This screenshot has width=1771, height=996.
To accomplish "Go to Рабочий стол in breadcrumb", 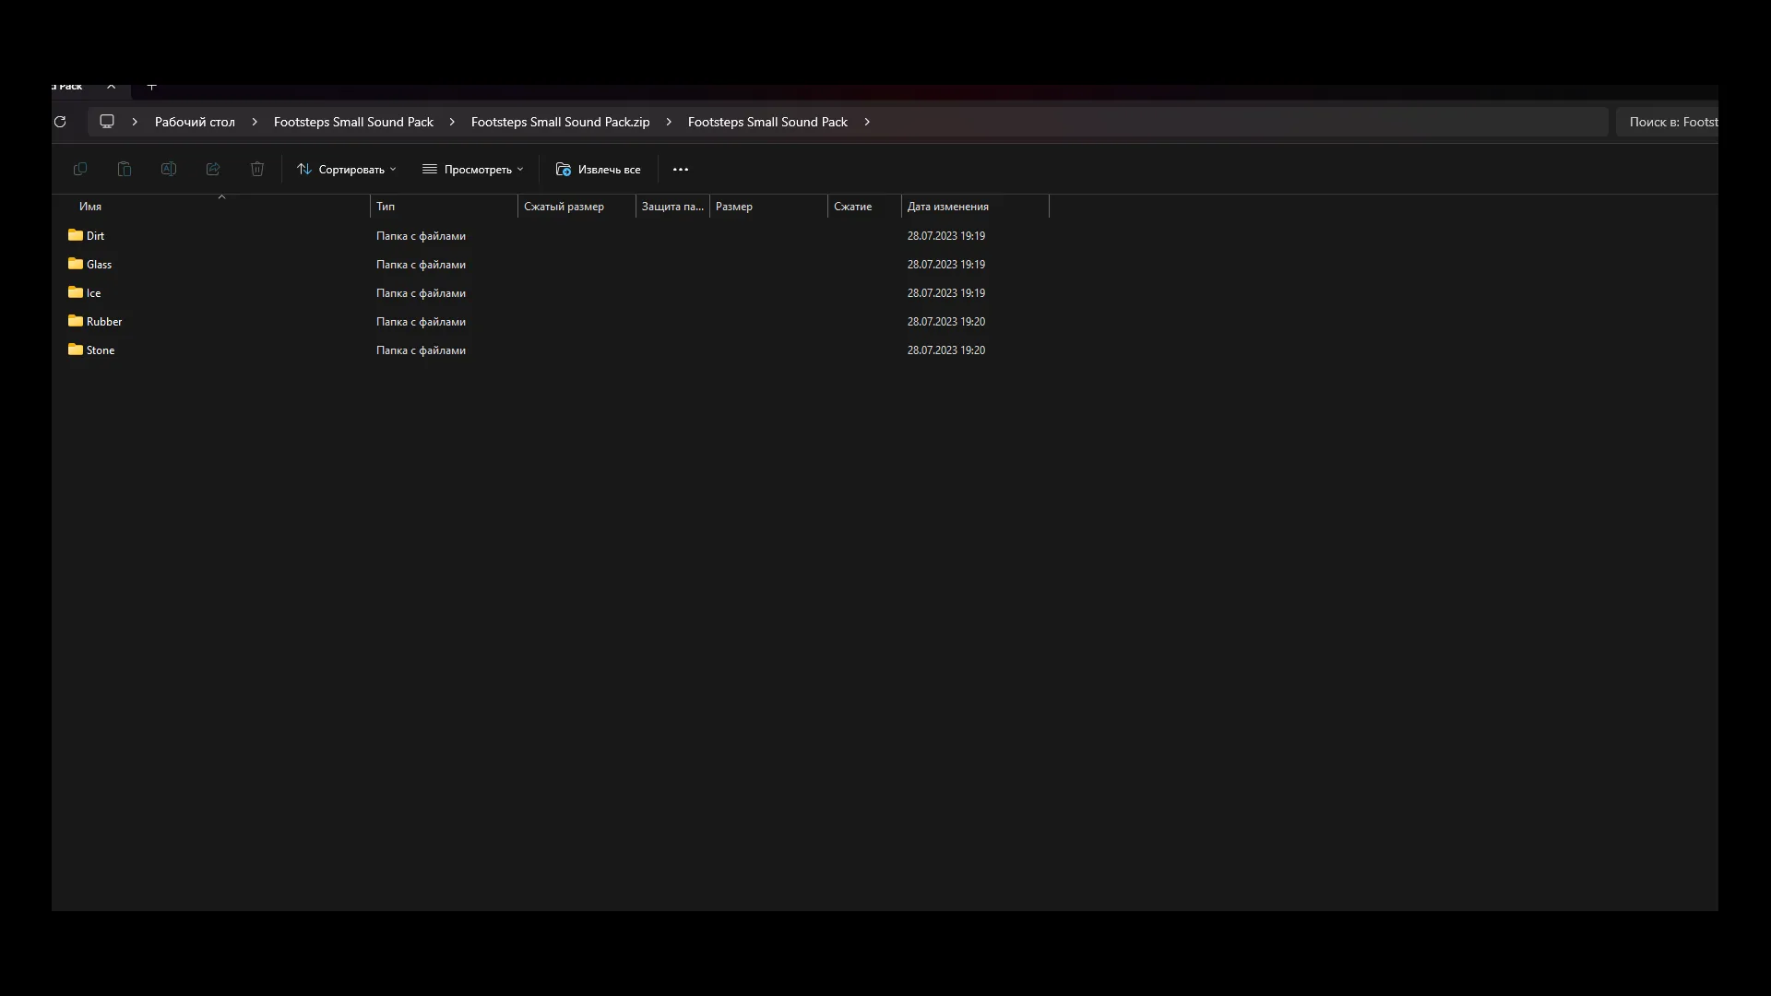I will click(195, 122).
